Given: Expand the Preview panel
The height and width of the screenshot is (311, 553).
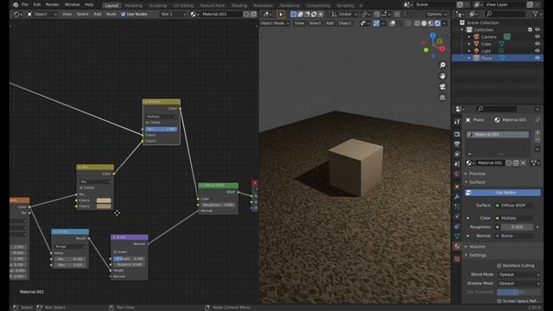Looking at the screenshot, I should [x=477, y=174].
